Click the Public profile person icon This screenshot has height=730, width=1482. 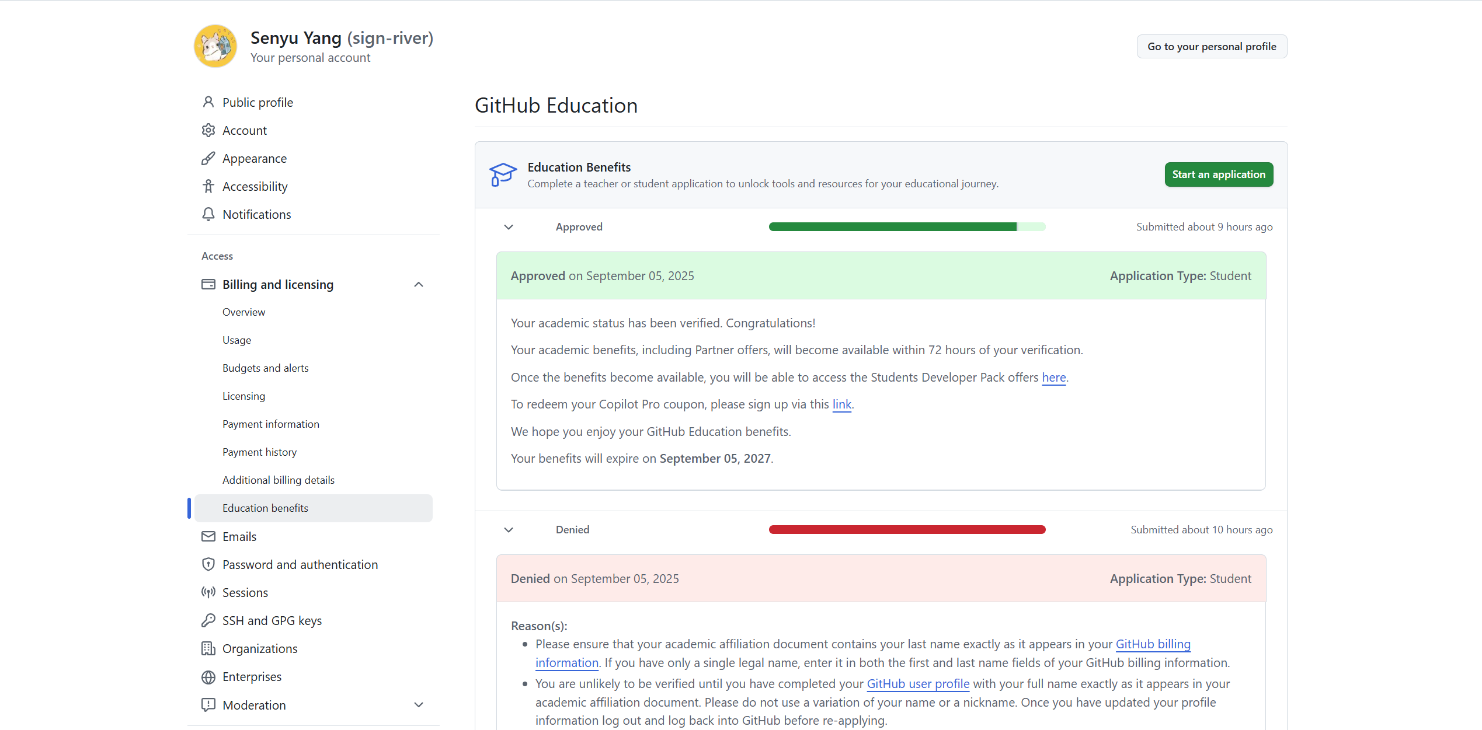pyautogui.click(x=208, y=102)
